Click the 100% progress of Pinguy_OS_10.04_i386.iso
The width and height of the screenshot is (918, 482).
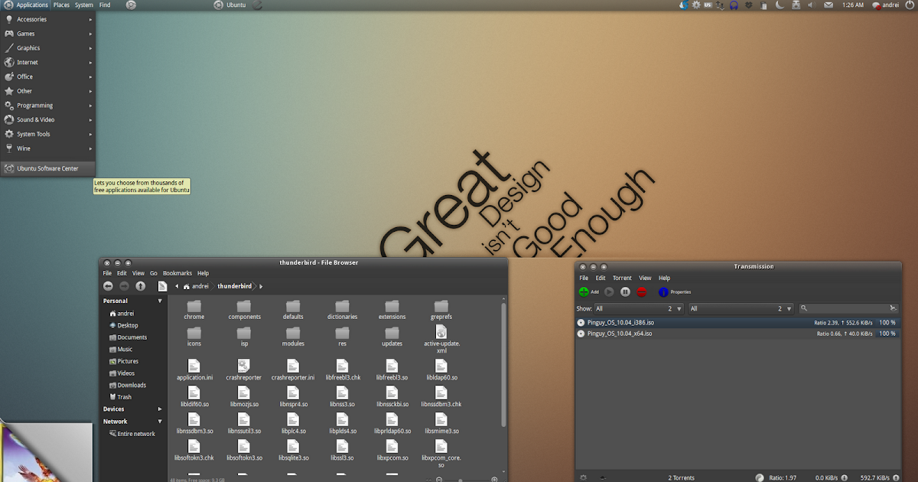coord(887,322)
